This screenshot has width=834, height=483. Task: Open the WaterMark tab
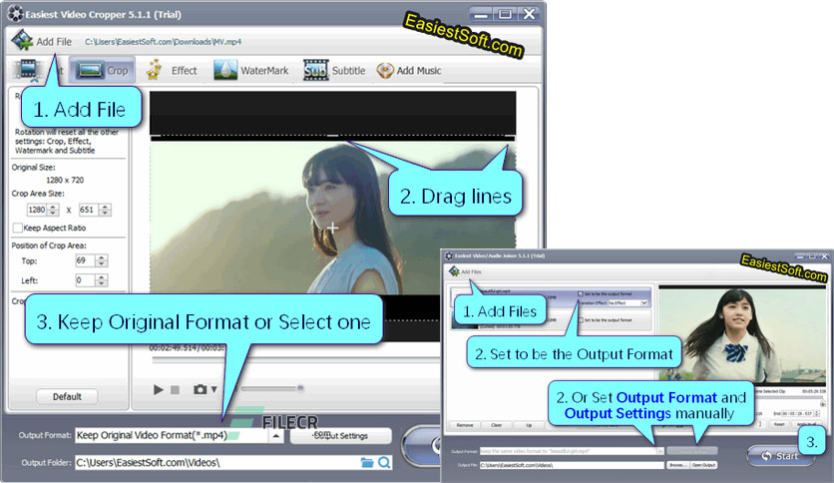click(x=251, y=70)
